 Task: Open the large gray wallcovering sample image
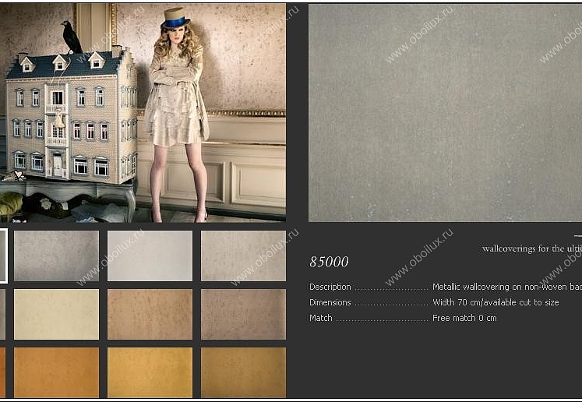(445, 113)
